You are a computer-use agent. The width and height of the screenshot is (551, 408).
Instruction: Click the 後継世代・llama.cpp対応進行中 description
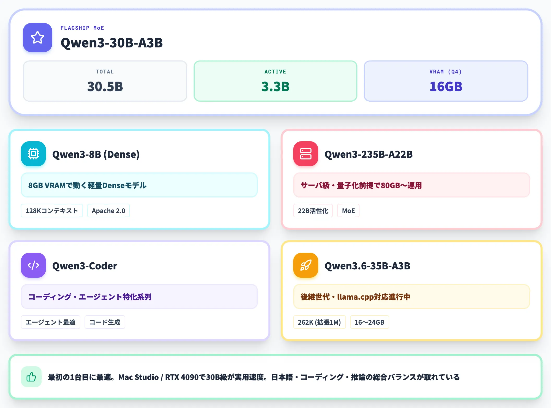tap(412, 296)
